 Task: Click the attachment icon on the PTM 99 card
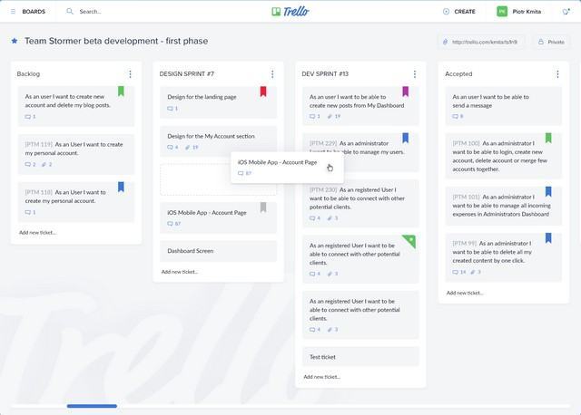click(x=472, y=272)
